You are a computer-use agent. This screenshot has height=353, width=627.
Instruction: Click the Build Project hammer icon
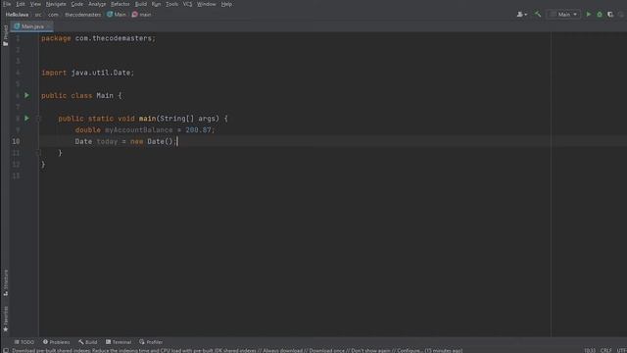click(x=538, y=15)
